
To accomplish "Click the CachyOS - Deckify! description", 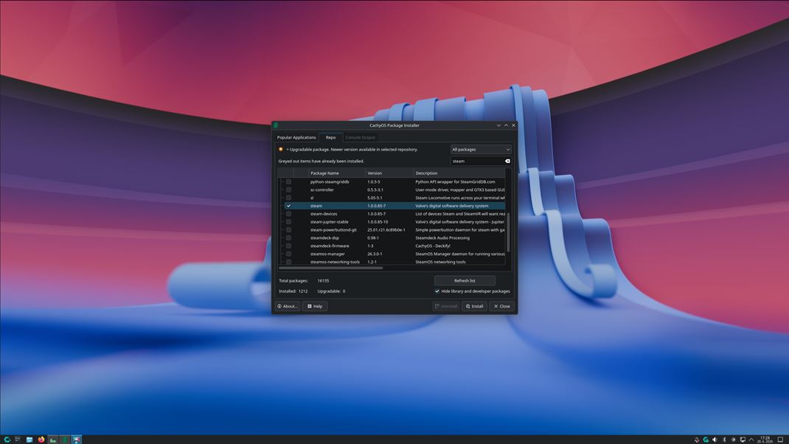I will 433,246.
